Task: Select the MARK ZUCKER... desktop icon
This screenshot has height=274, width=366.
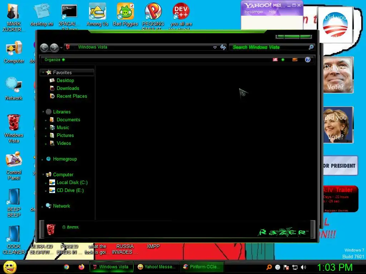Action: (x=14, y=17)
